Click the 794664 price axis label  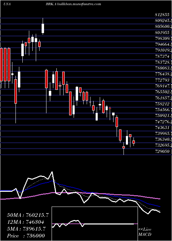(x=163, y=44)
